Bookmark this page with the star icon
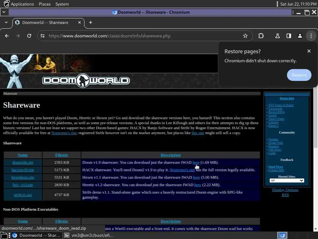The width and height of the screenshot is (318, 239). coord(245,36)
